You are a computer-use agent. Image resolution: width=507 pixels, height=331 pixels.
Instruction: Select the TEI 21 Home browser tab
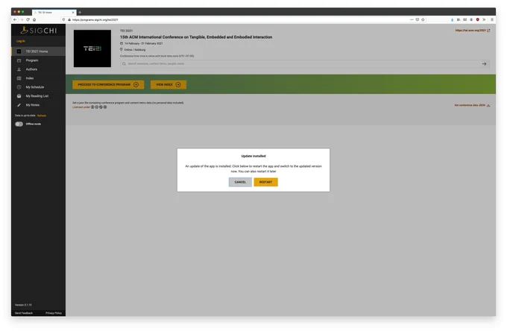point(54,12)
